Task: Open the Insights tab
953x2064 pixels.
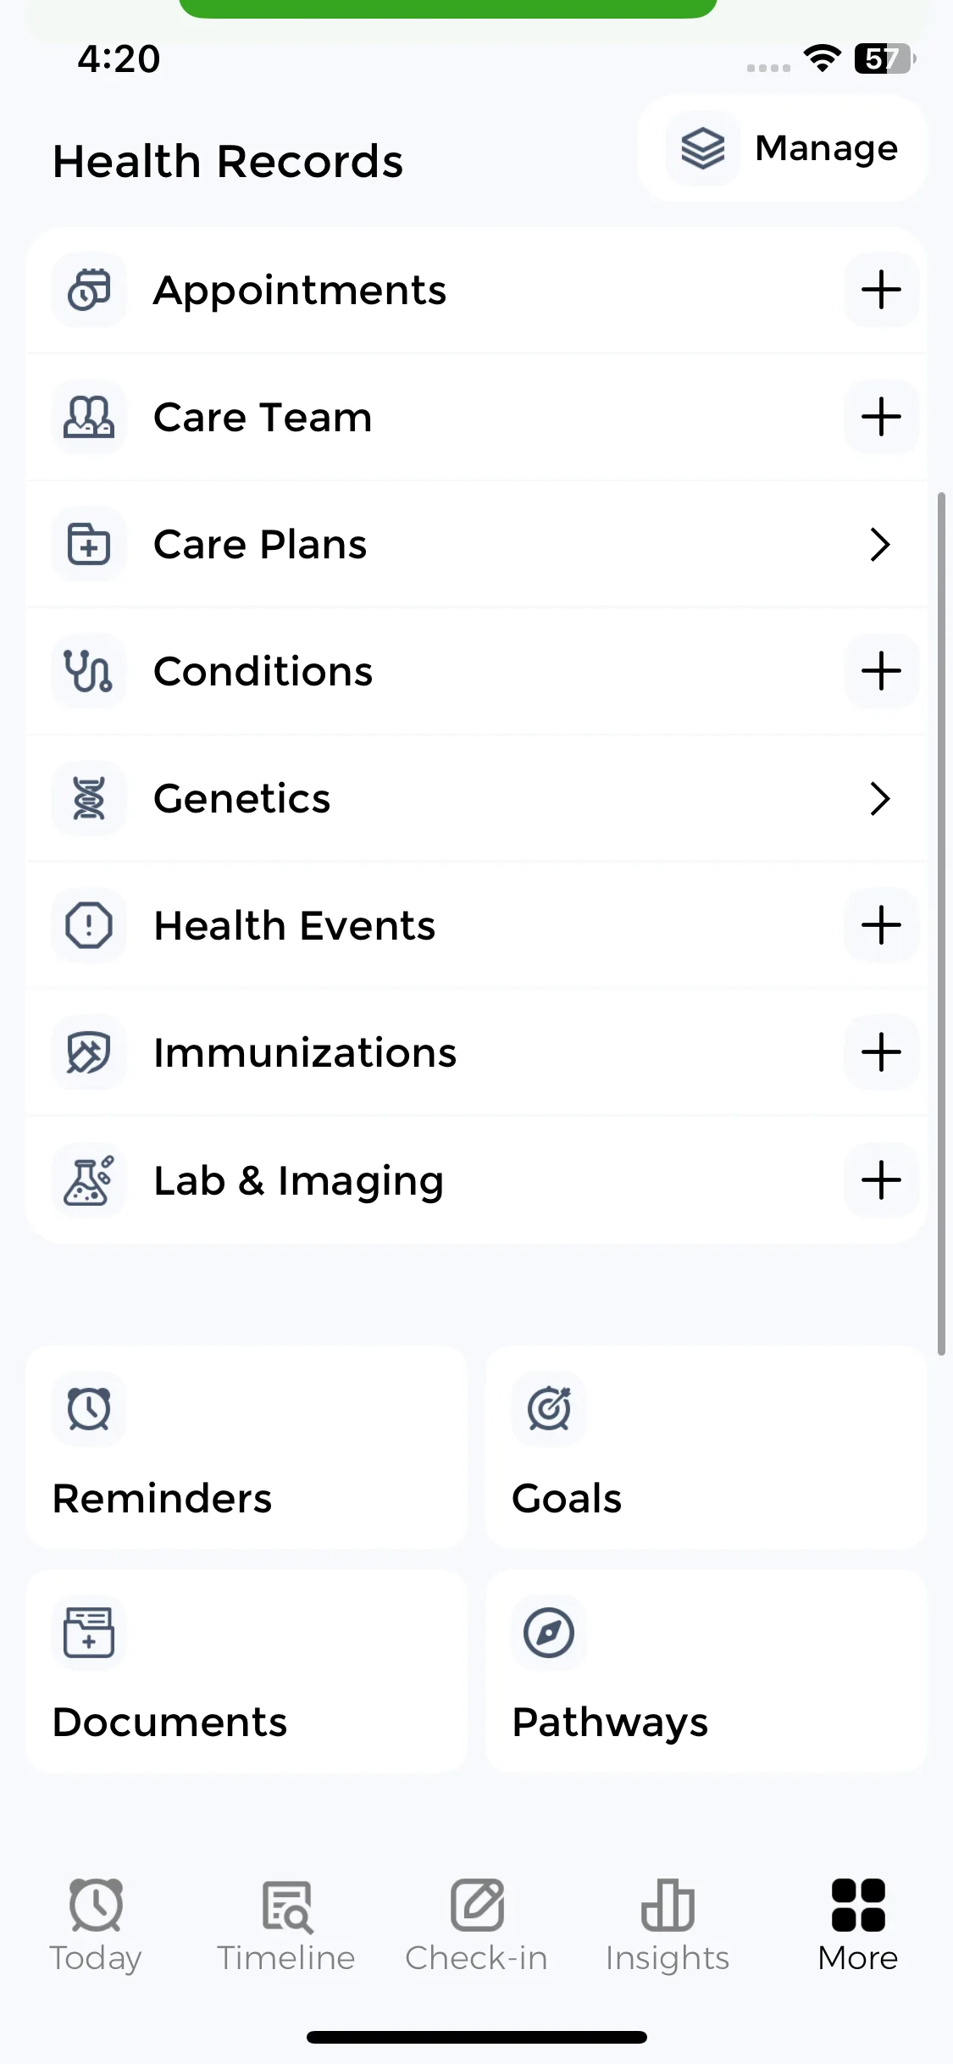Action: [x=668, y=1924]
